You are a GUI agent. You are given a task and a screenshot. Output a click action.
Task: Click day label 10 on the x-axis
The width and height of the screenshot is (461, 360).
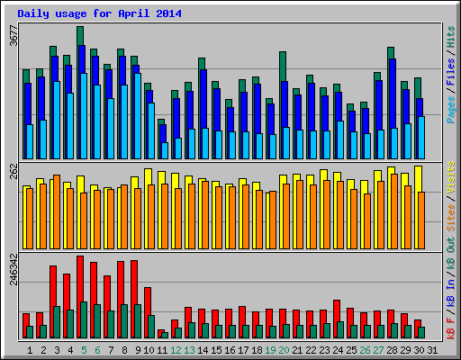coord(149,350)
